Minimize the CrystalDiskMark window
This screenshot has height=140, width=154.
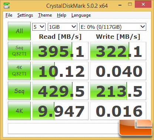tap(120, 5)
